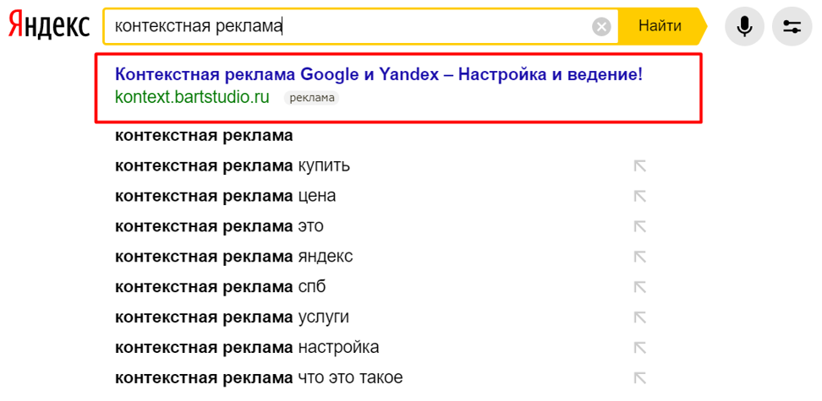The width and height of the screenshot is (822, 401).
Task: Fill query with arrow beside 'купить' suggestion
Action: 640,166
